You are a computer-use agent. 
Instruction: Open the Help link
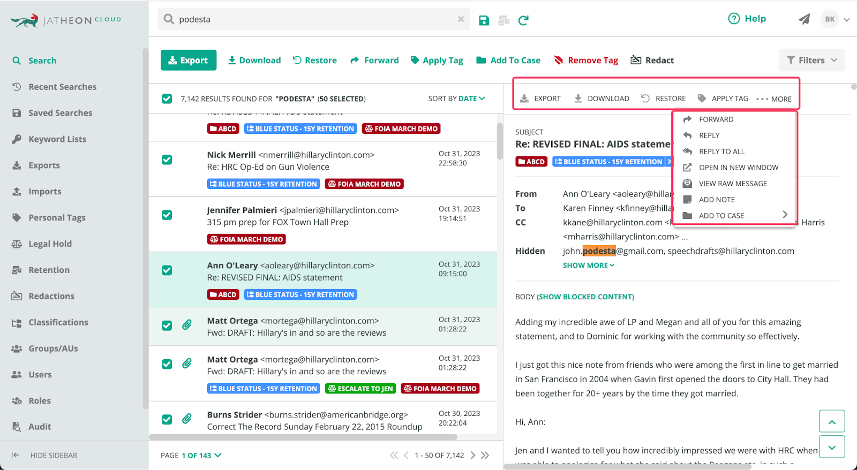tap(747, 19)
